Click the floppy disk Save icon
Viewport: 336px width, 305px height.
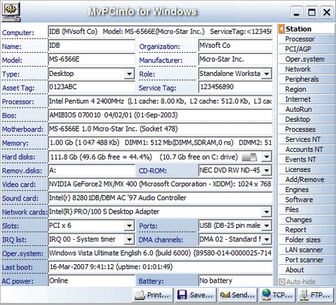coord(182,295)
